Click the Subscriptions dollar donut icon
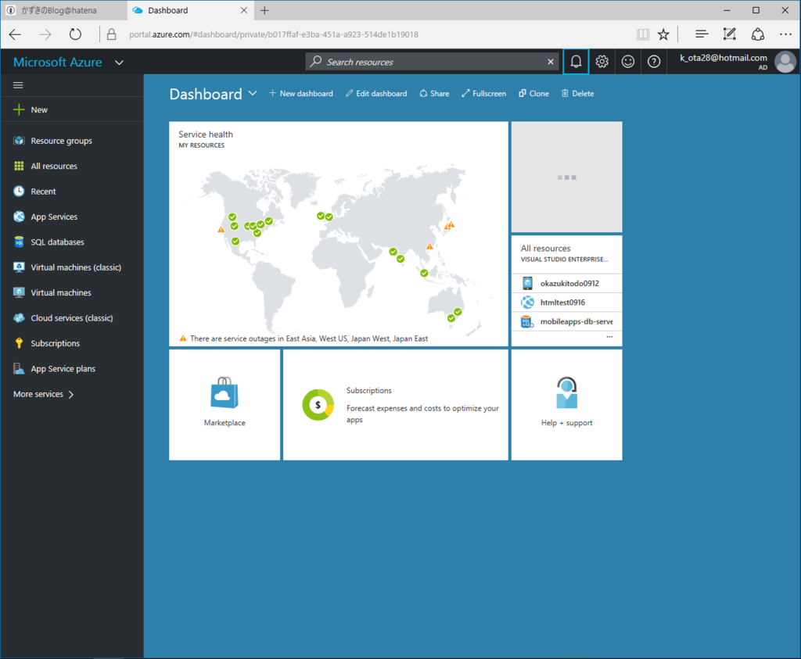This screenshot has width=801, height=659. (x=318, y=405)
